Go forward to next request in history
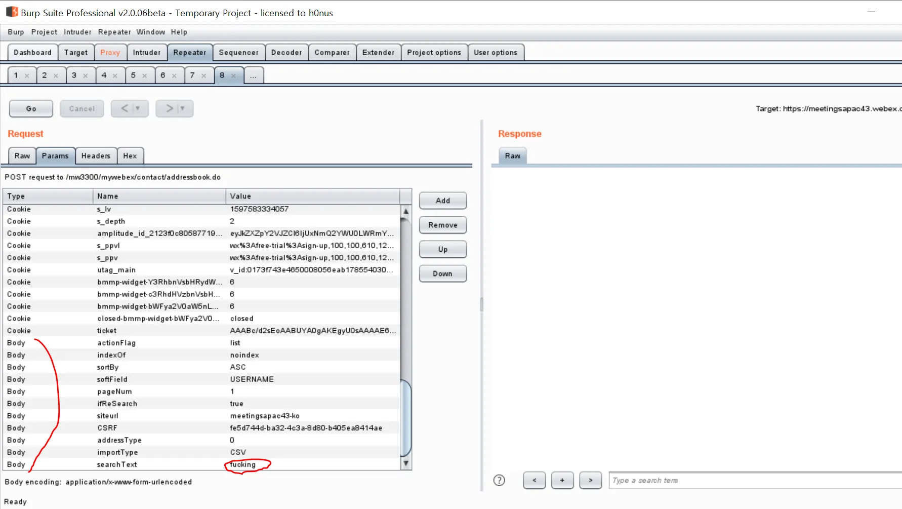902x509 pixels. (x=169, y=108)
